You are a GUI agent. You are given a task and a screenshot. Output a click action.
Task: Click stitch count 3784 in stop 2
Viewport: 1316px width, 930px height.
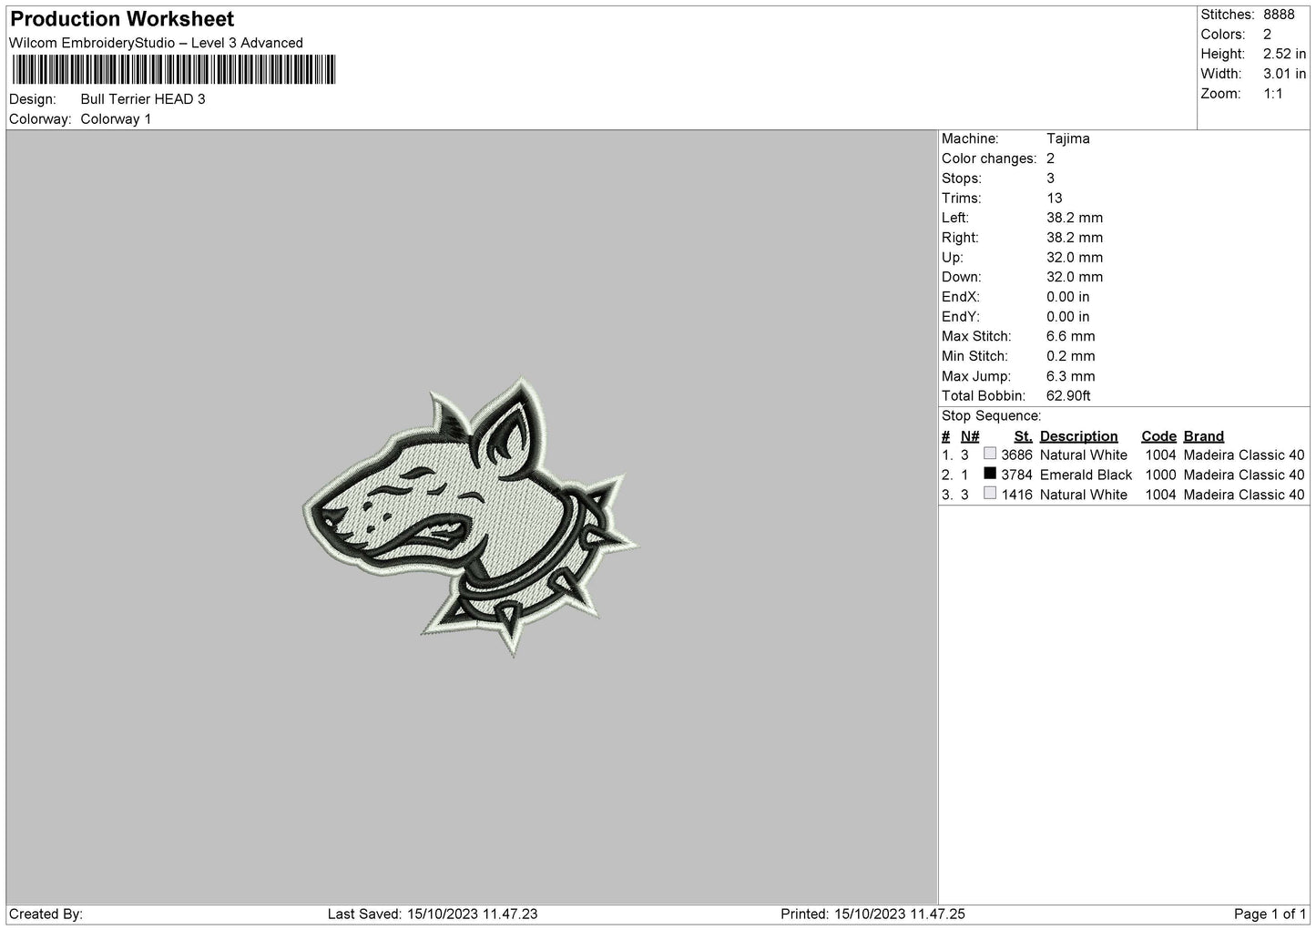1016,475
